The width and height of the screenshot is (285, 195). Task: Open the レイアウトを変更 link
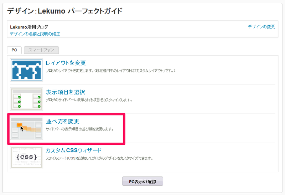click(66, 63)
